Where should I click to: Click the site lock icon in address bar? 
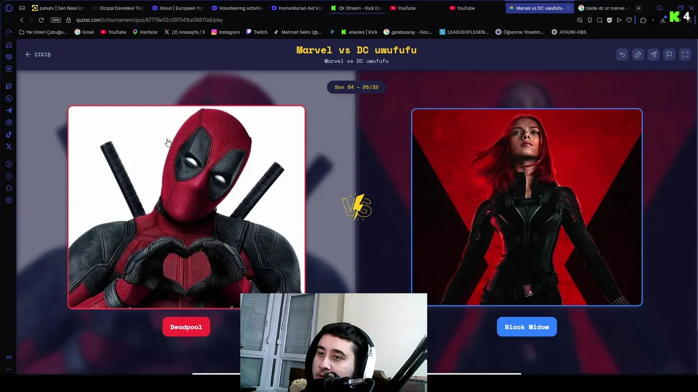[68, 20]
